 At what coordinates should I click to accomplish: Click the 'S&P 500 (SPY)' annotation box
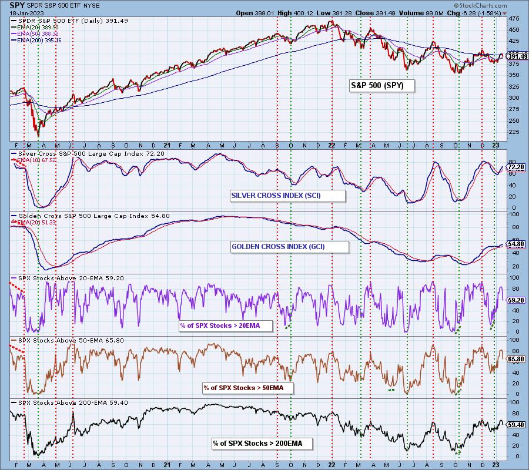[x=382, y=86]
